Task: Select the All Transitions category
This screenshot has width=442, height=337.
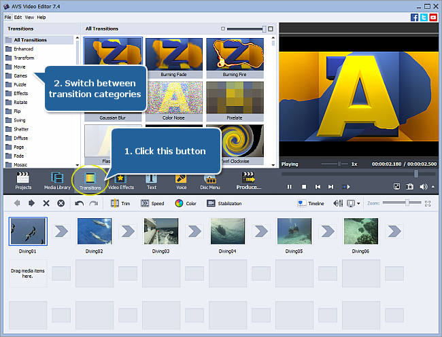Action: tap(39, 39)
